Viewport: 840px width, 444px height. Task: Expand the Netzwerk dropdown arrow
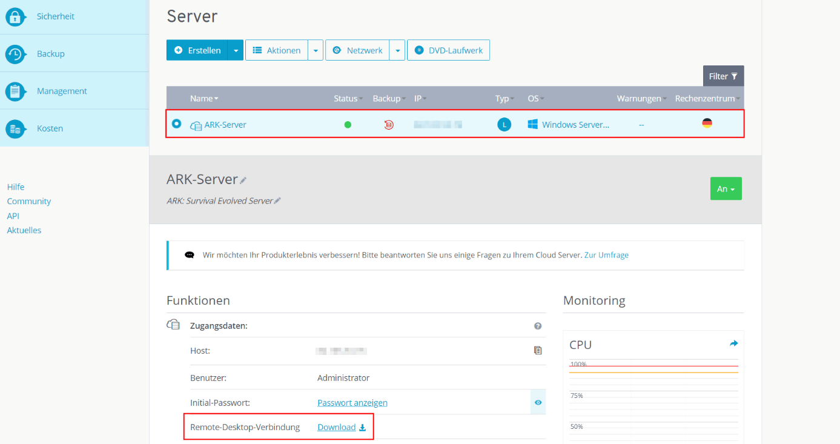(x=397, y=50)
